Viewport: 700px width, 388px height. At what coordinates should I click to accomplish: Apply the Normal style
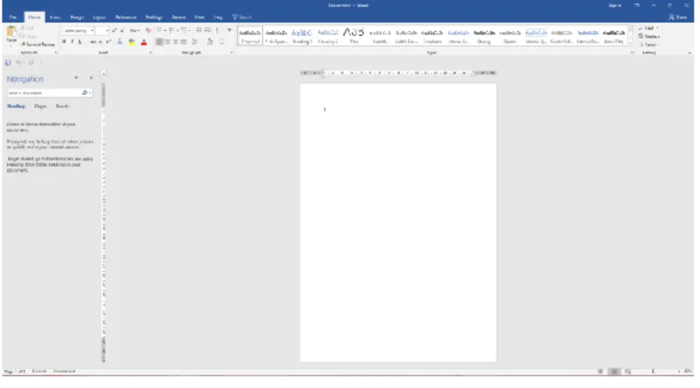click(250, 36)
